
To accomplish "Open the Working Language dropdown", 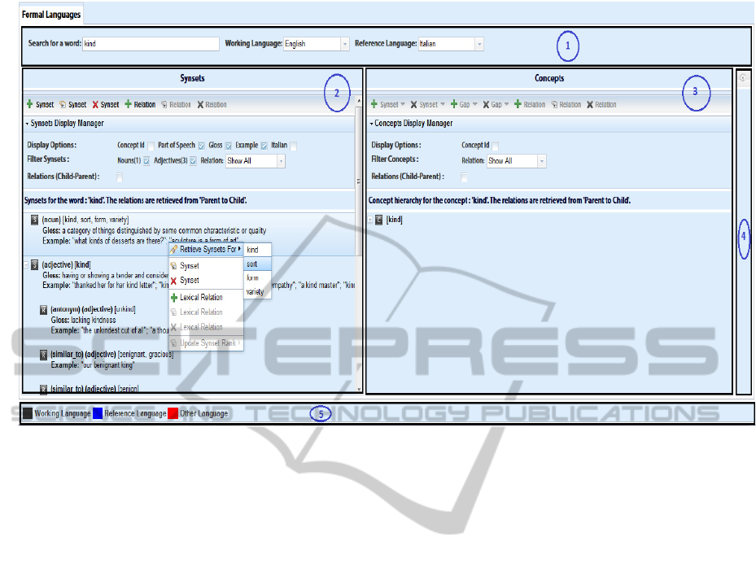I will pos(344,44).
